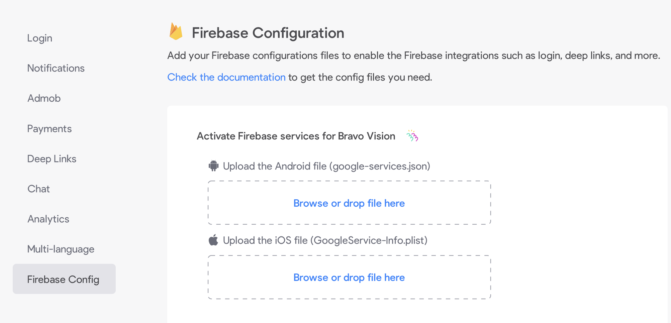The width and height of the screenshot is (671, 323).
Task: Click the Activate Firebase services heading
Action: pos(296,136)
